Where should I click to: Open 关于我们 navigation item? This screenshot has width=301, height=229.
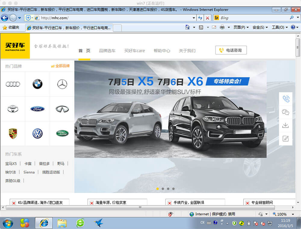tap(187, 51)
